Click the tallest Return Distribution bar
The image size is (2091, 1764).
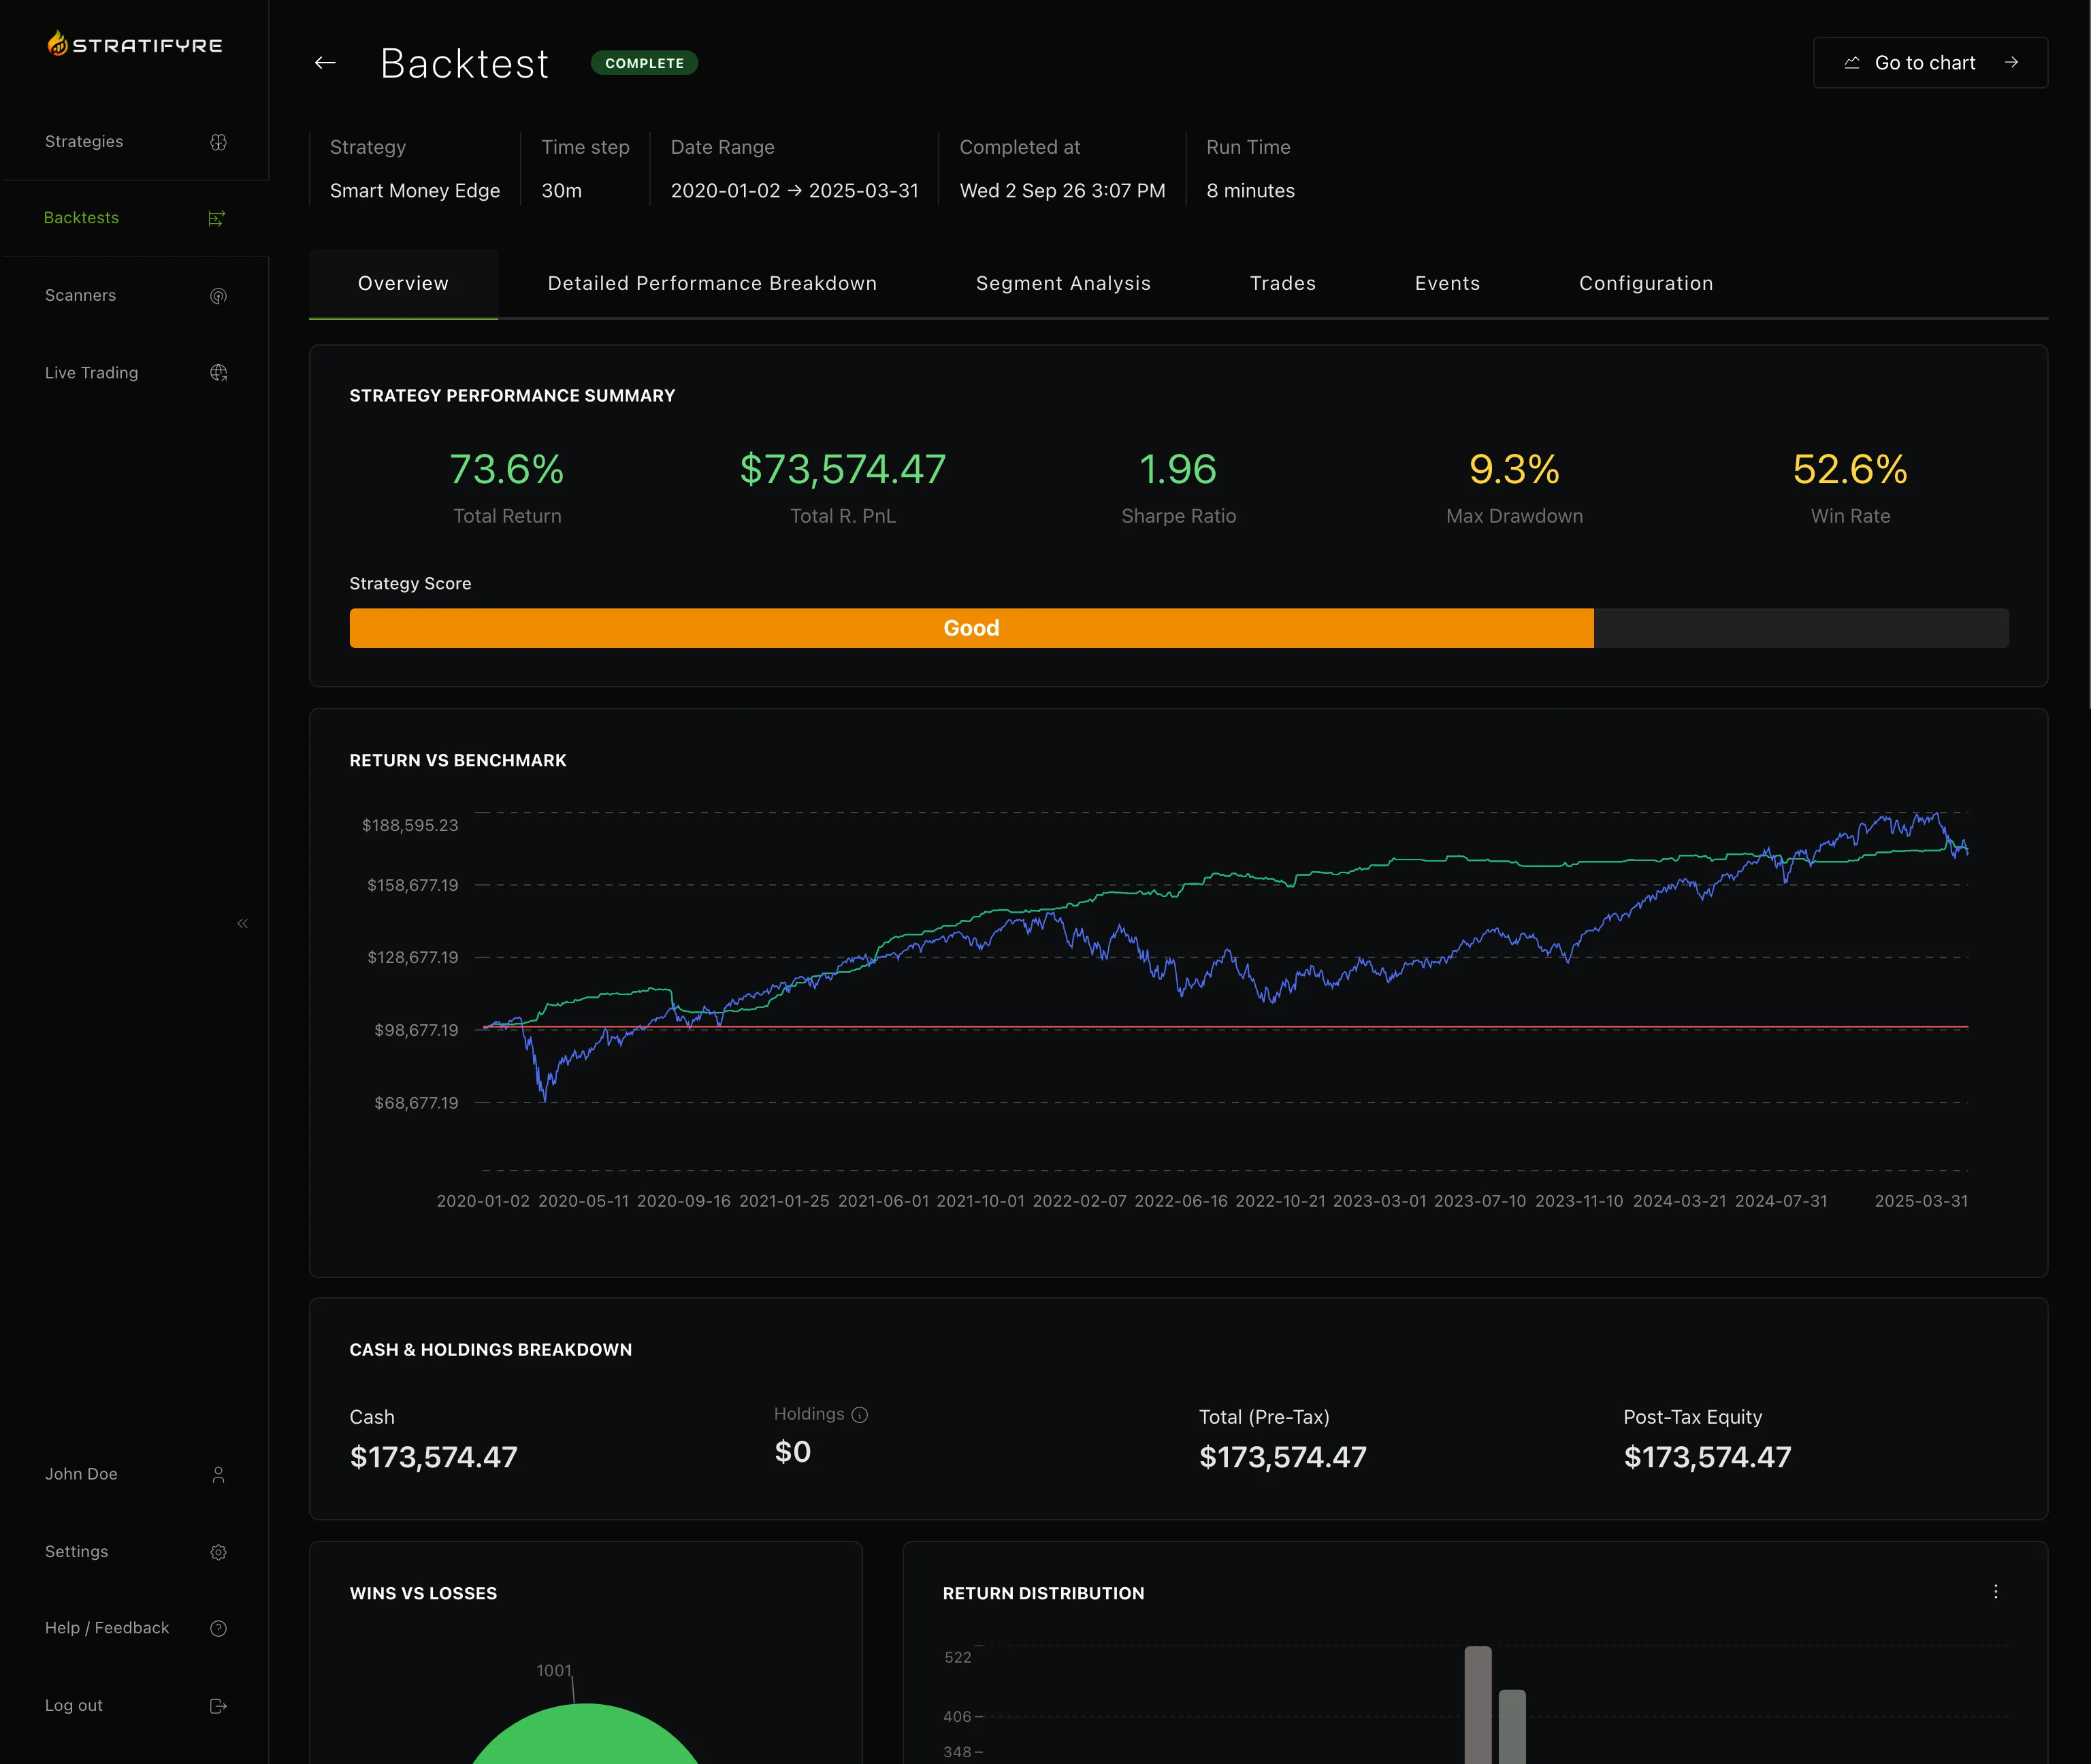[1478, 1705]
